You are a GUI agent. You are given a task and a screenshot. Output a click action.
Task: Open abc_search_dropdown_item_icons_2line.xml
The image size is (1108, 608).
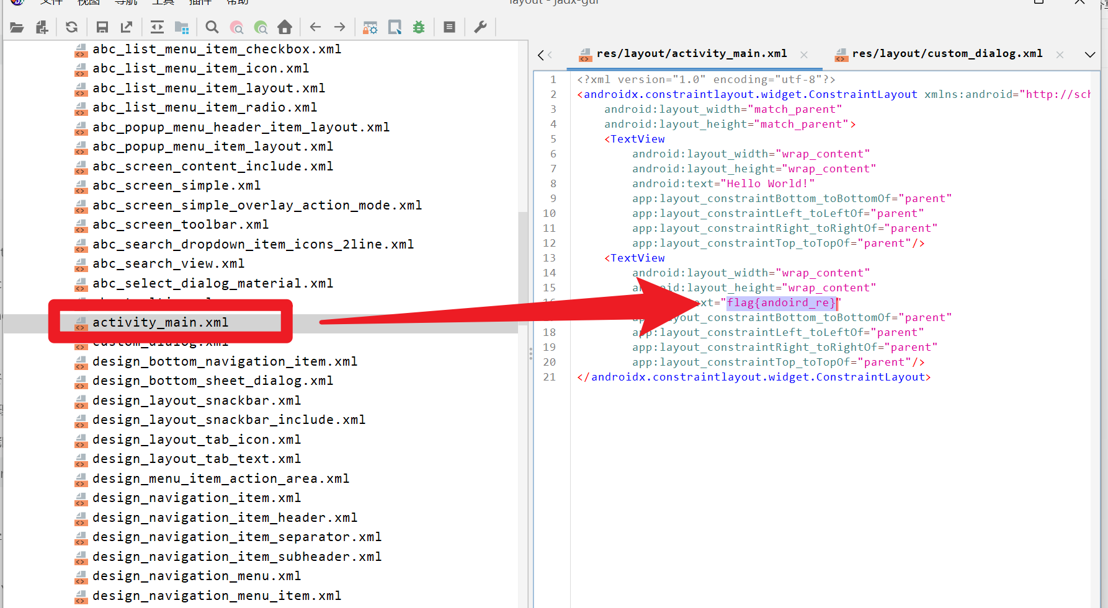[253, 244]
